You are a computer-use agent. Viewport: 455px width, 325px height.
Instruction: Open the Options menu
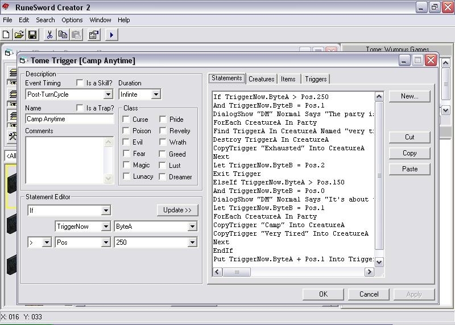[72, 20]
